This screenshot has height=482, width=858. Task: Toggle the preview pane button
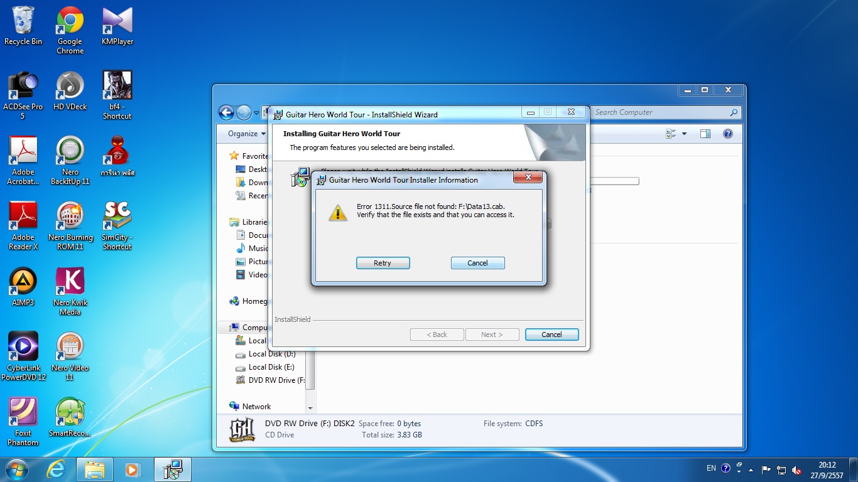point(705,134)
